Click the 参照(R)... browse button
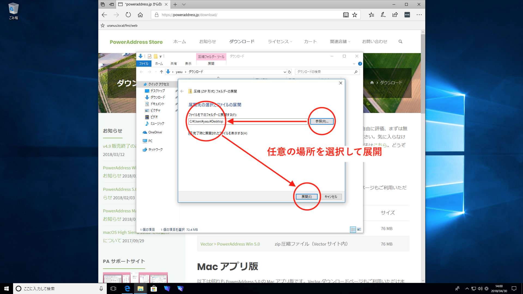 tap(322, 121)
